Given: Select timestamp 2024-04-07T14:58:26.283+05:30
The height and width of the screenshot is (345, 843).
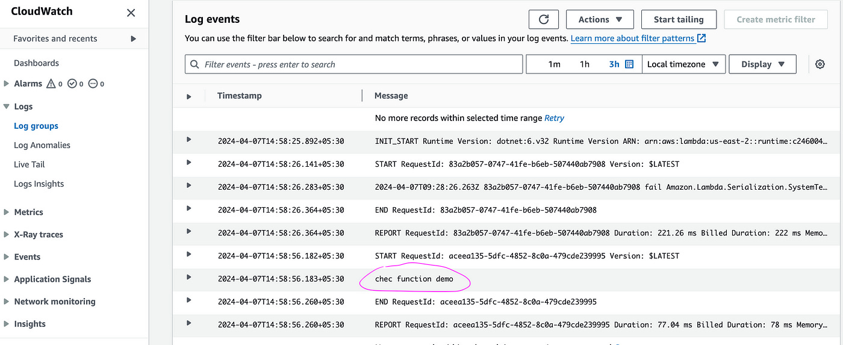Looking at the screenshot, I should tap(281, 187).
